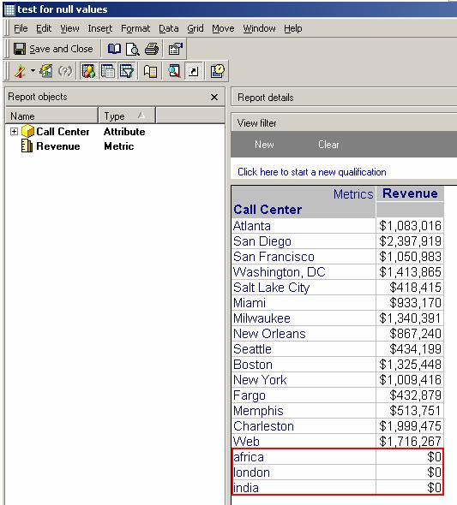457x505 pixels.
Task: Click the Save and Close floppy icon
Action: (x=20, y=49)
